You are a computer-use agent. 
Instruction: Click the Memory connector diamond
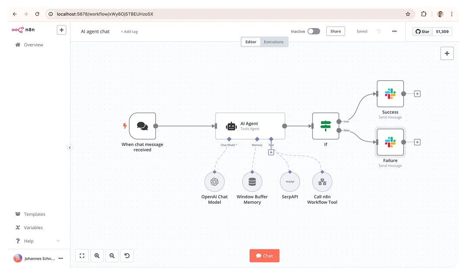coord(257,139)
